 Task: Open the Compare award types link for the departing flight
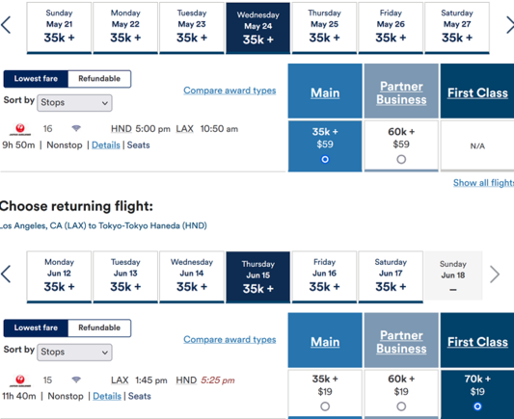tap(230, 91)
